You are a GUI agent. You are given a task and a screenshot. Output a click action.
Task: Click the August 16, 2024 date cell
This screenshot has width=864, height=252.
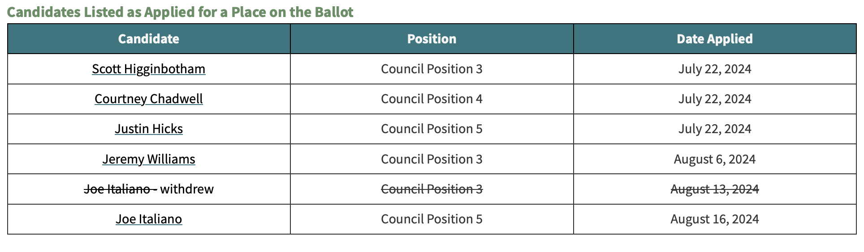coord(714,219)
